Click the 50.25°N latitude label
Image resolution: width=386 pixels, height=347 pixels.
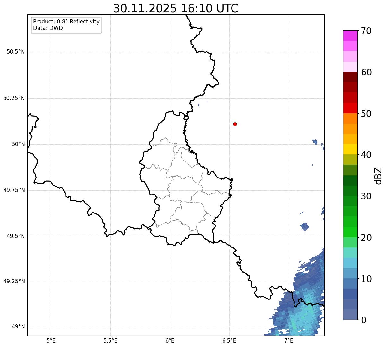coord(14,98)
